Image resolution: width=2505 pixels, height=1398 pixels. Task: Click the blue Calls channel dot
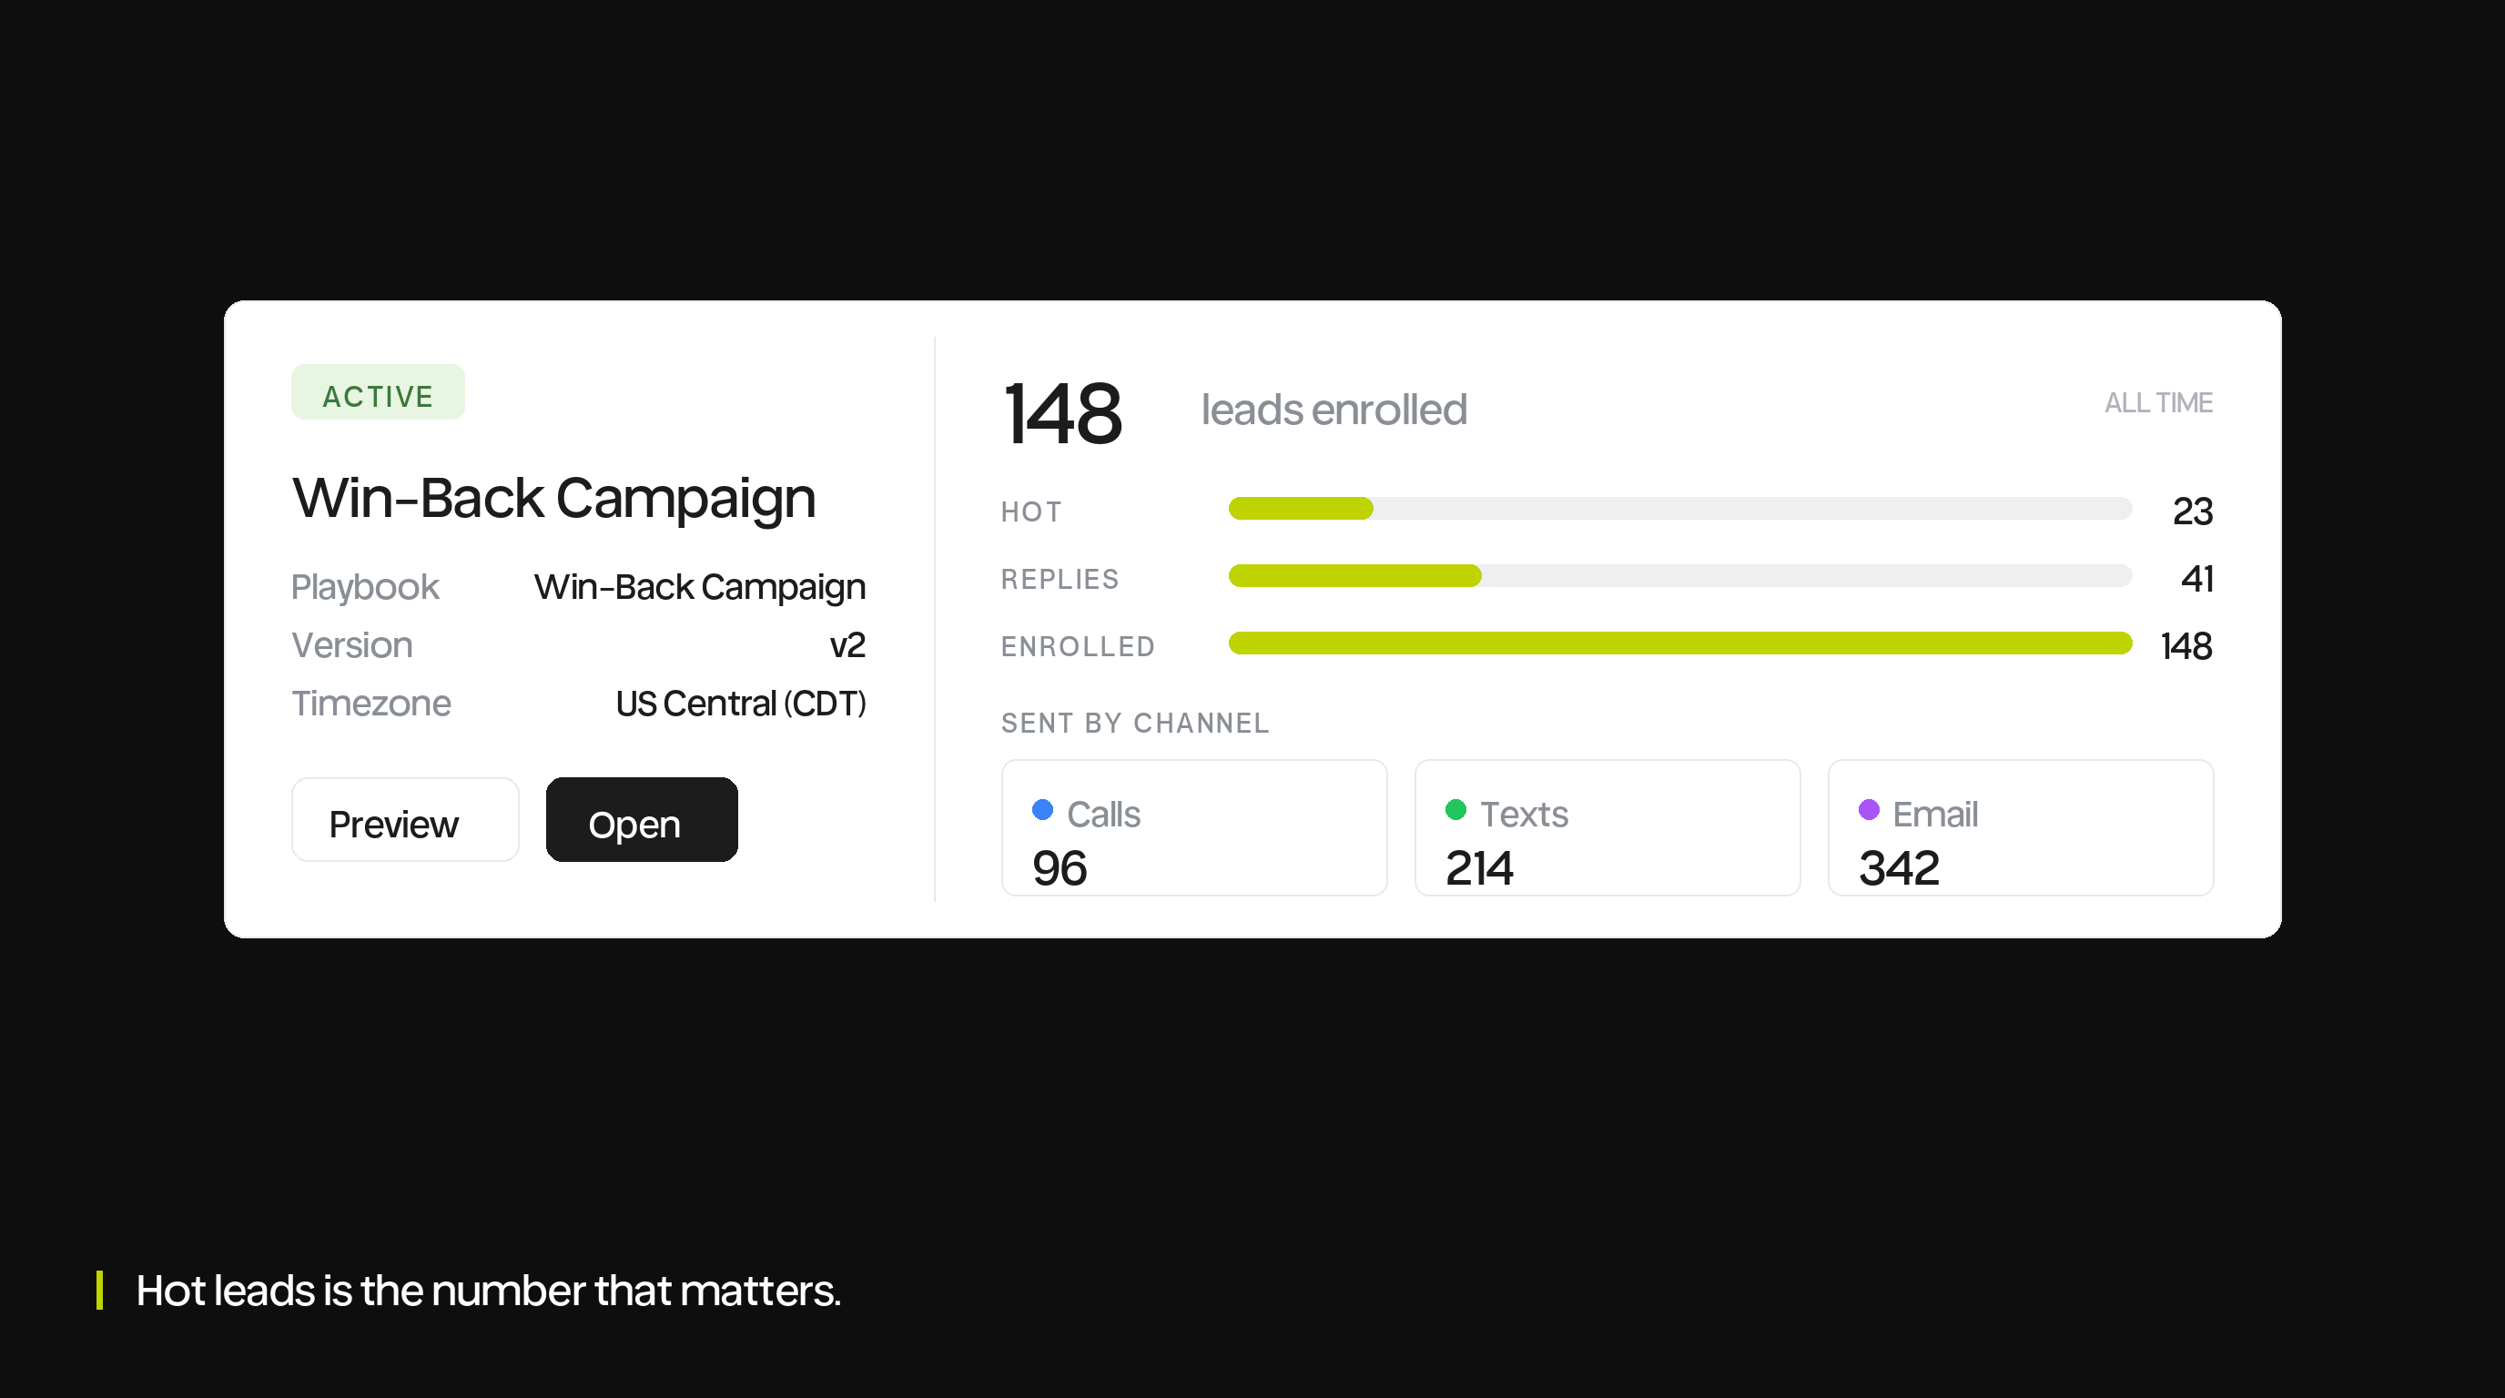(x=1042, y=810)
